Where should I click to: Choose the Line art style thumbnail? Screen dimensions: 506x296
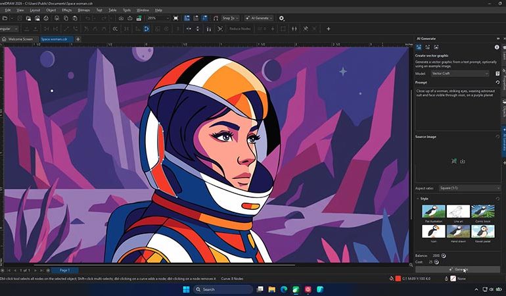pos(458,211)
